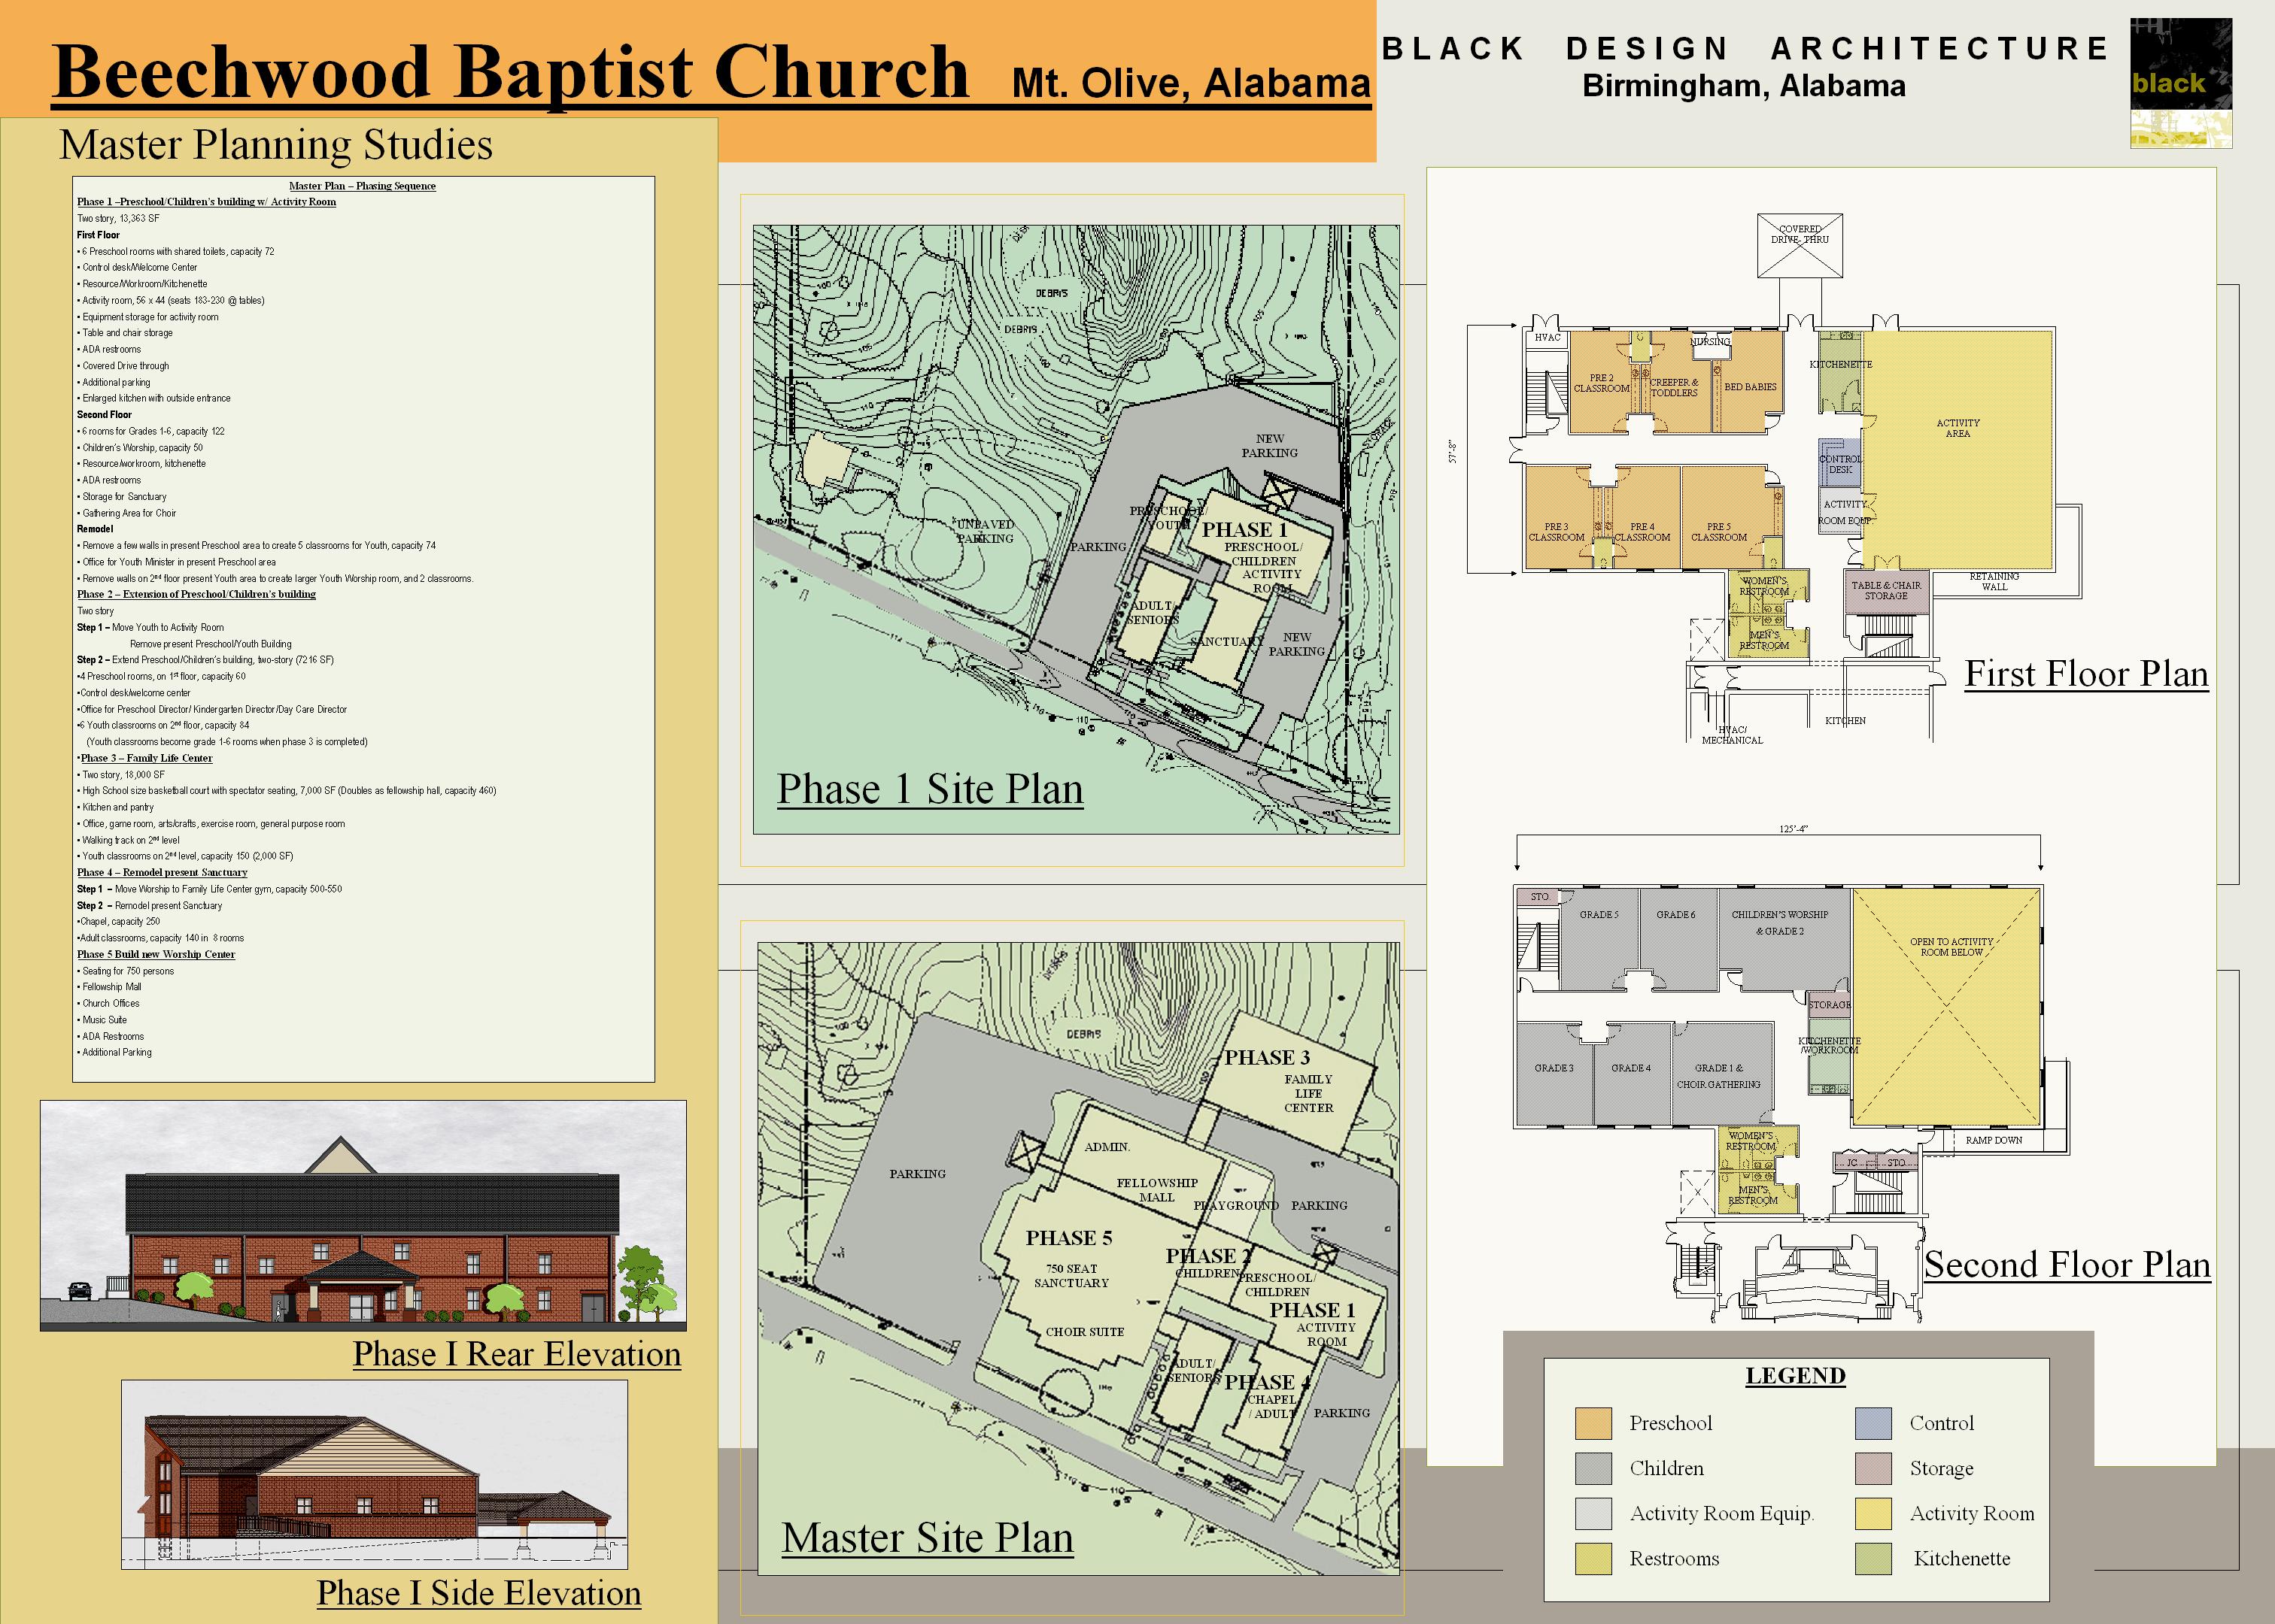This screenshot has height=1624, width=2275.
Task: Toggle the Activity Room Equip. legend entry
Action: [1595, 1513]
